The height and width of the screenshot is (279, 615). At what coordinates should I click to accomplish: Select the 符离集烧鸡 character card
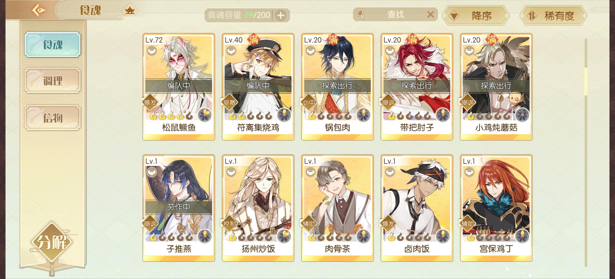258,87
